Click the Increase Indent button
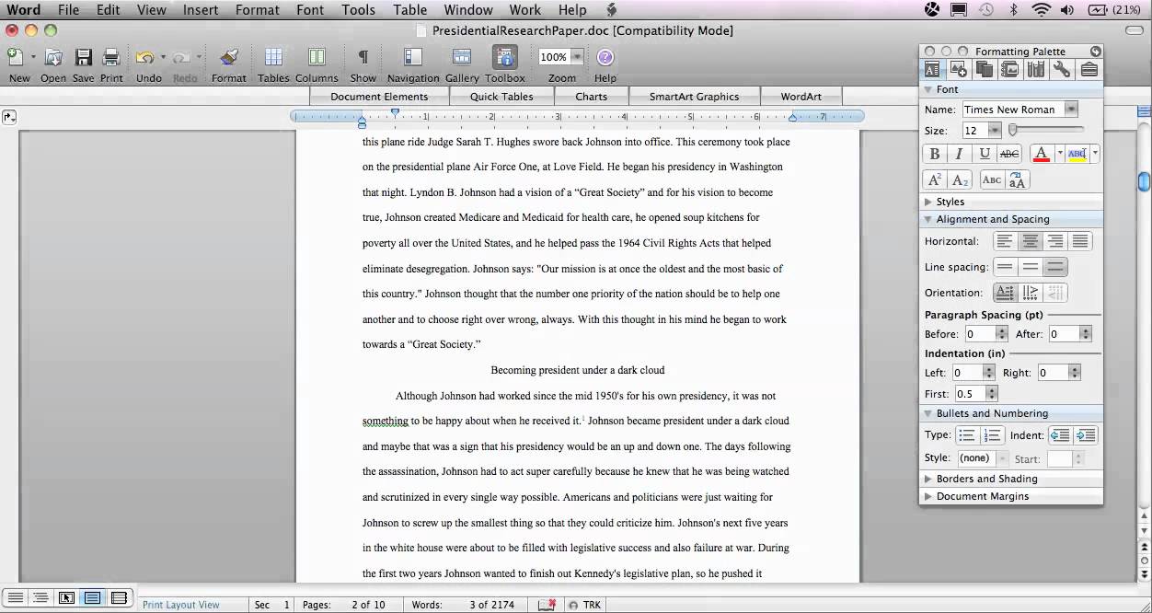 click(x=1086, y=435)
